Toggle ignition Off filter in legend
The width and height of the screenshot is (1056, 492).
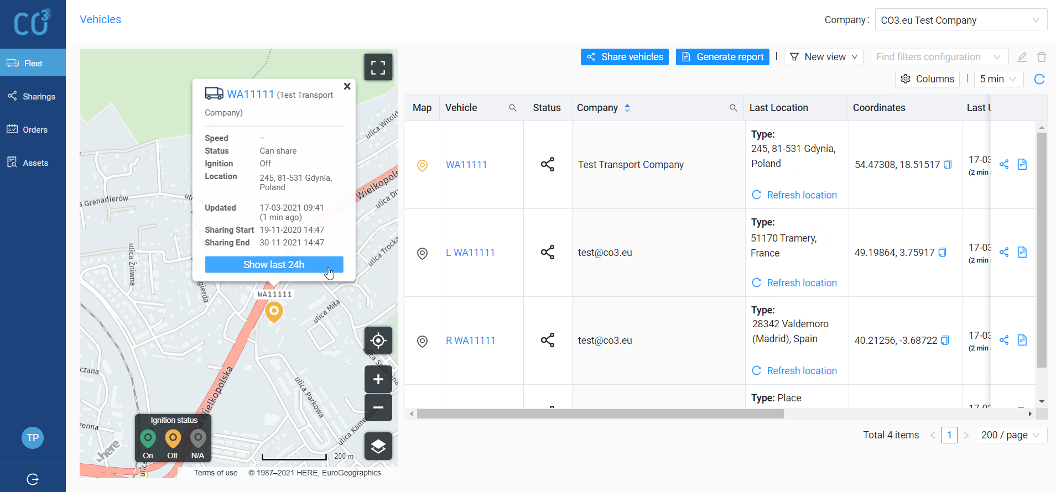point(173,444)
